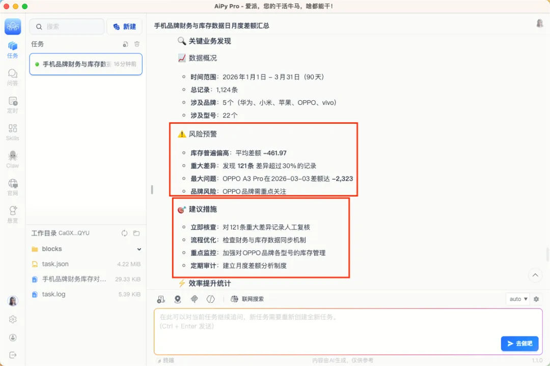Open the blocks folder
550x366 pixels.
click(x=86, y=249)
